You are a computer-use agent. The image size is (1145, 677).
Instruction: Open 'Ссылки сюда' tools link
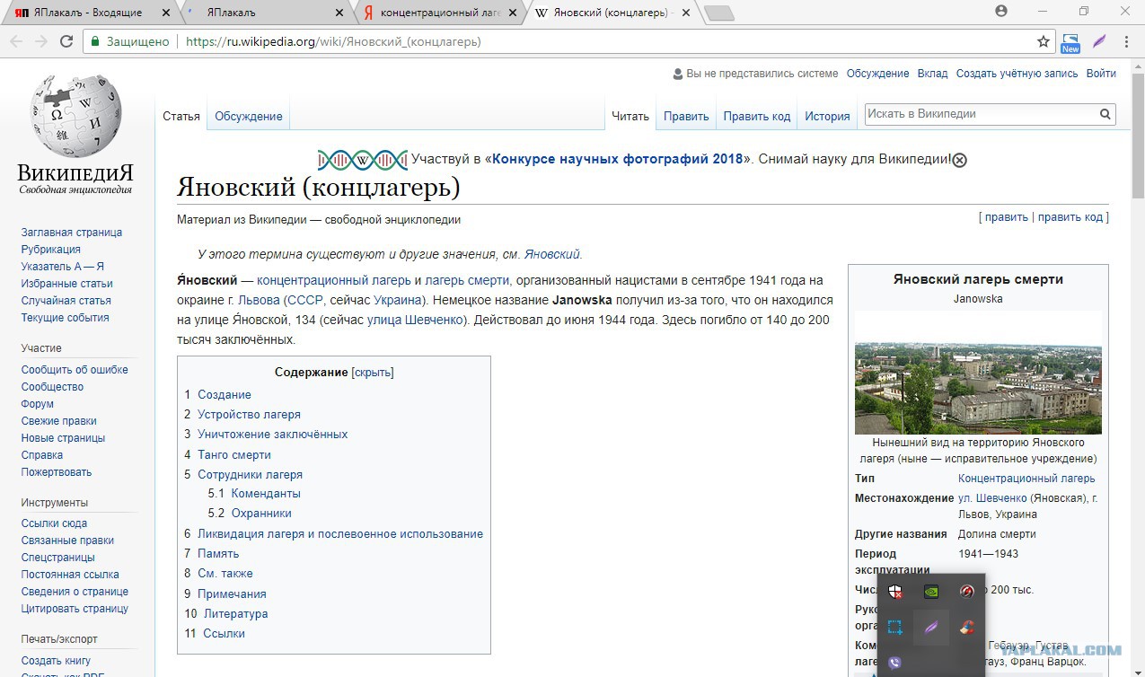(x=54, y=523)
